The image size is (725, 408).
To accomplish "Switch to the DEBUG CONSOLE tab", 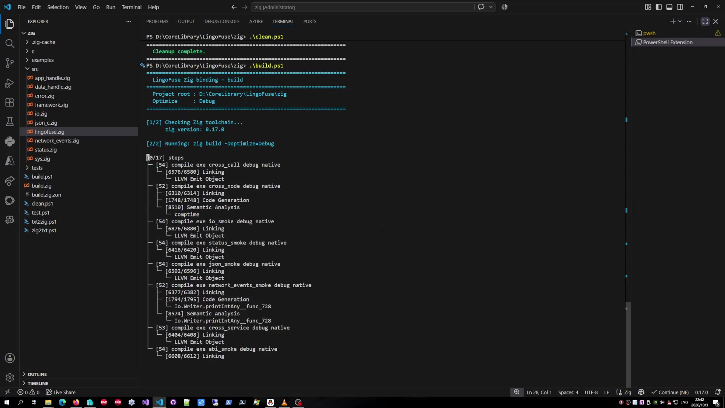I will (x=222, y=22).
